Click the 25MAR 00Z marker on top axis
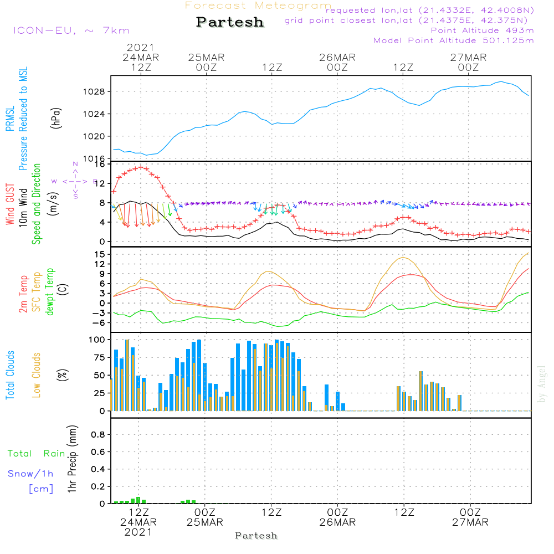 pyautogui.click(x=206, y=62)
